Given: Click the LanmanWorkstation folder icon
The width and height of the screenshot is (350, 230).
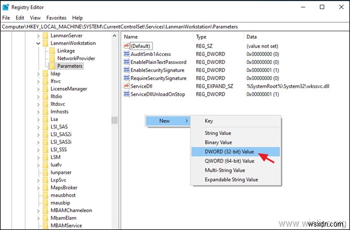Looking at the screenshot, I should pos(45,43).
